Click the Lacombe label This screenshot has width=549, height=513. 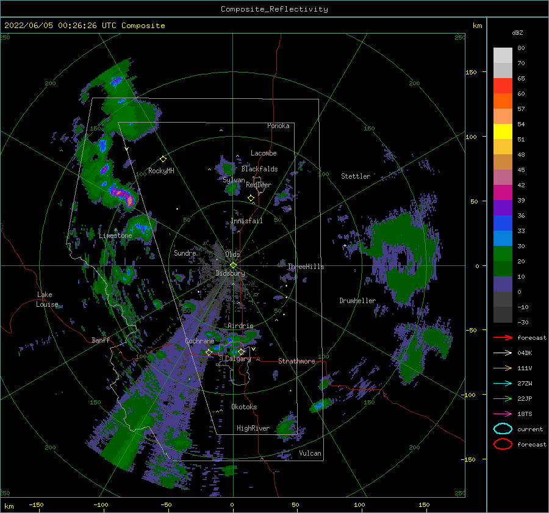pyautogui.click(x=264, y=153)
